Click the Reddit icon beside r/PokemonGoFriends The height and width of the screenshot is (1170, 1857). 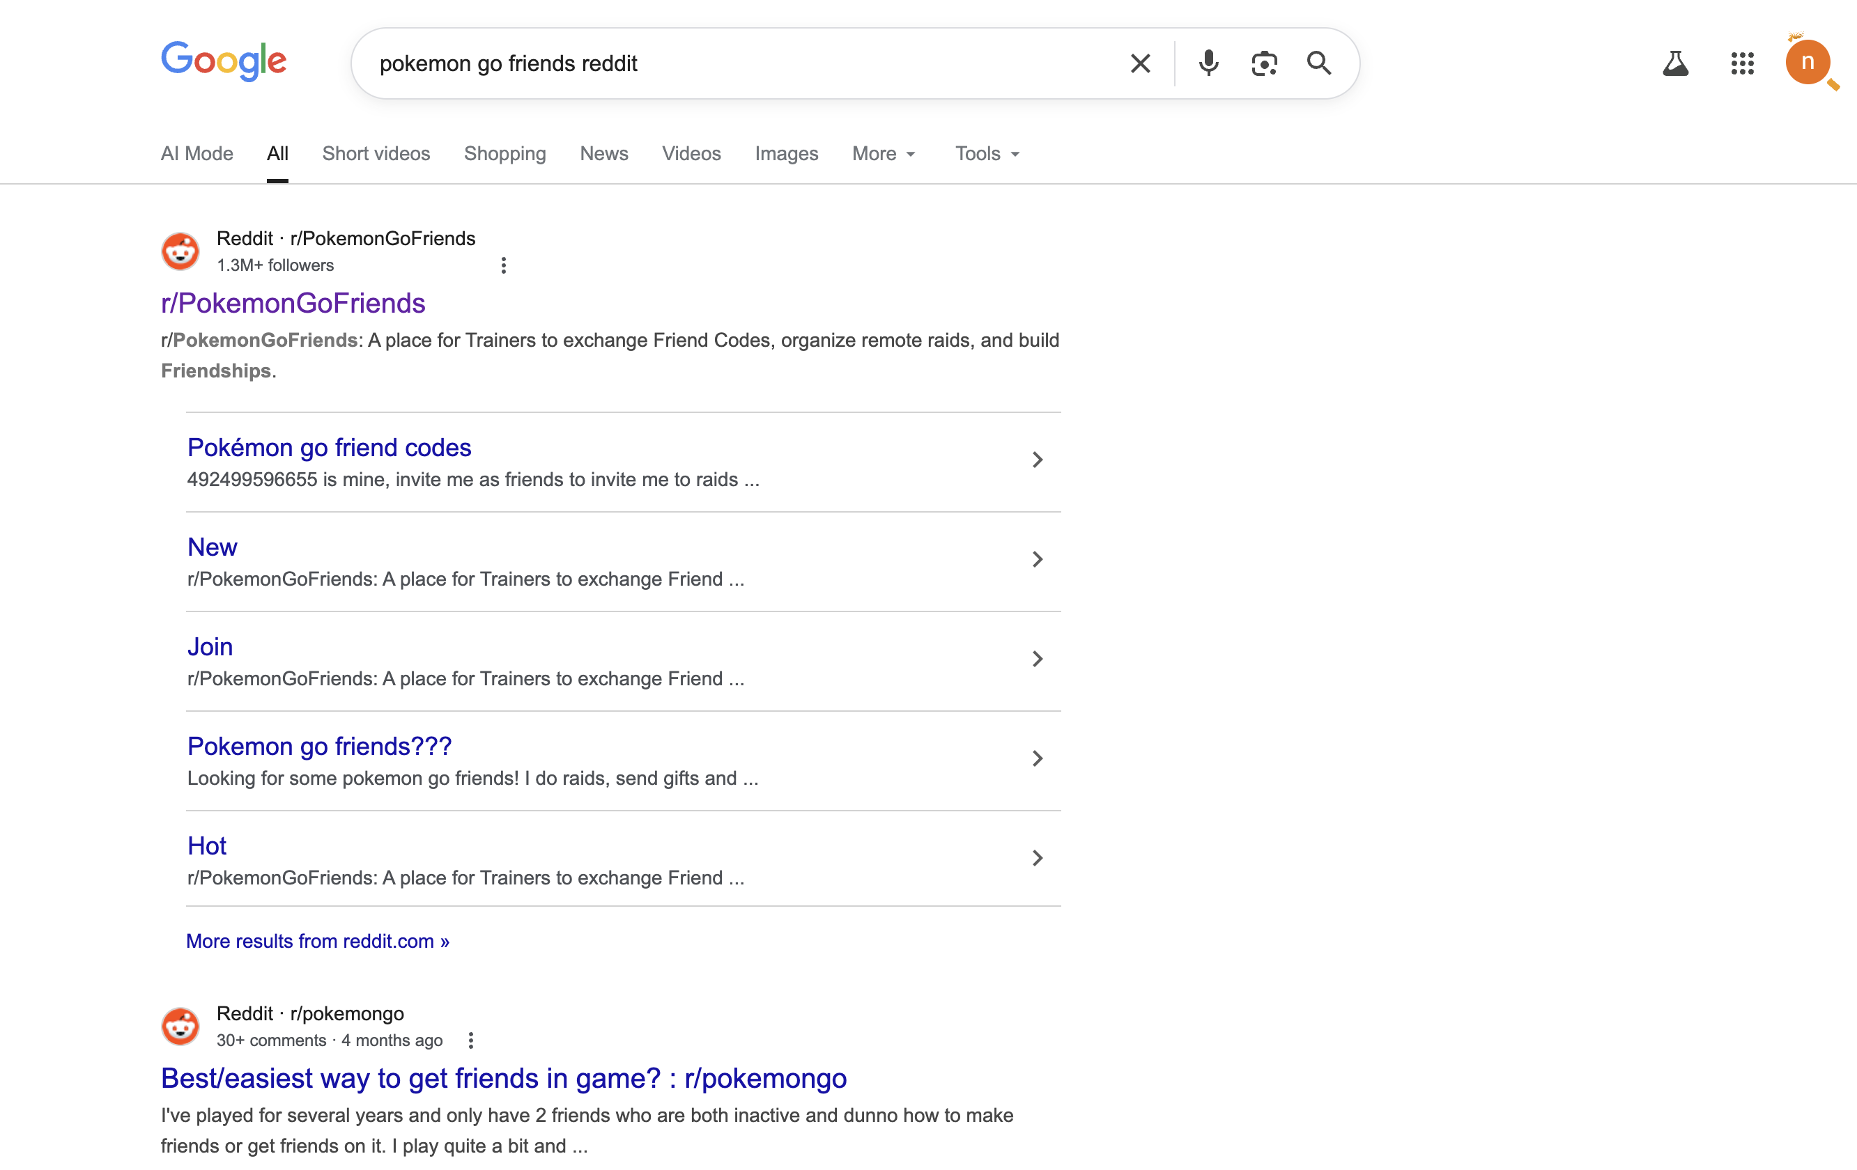180,251
